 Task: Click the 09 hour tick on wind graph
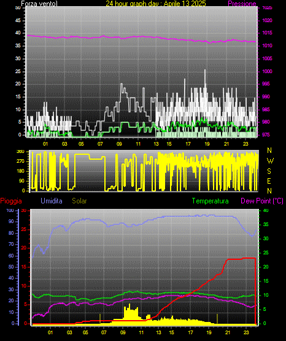[x=119, y=144]
